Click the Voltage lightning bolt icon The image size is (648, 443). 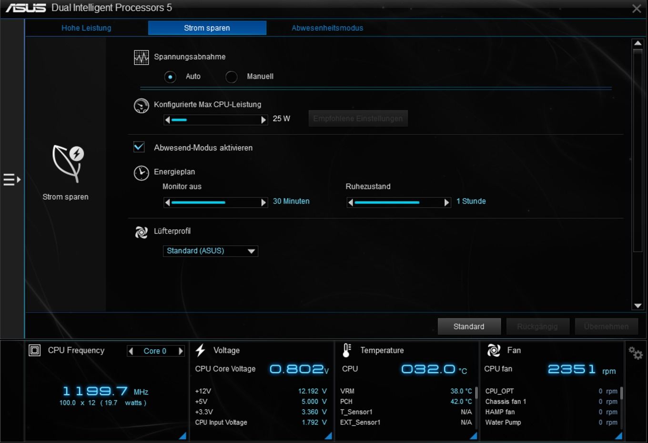[x=201, y=350]
